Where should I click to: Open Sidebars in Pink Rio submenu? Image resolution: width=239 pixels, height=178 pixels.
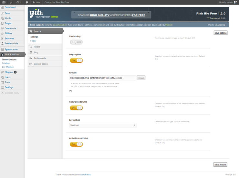6,63
